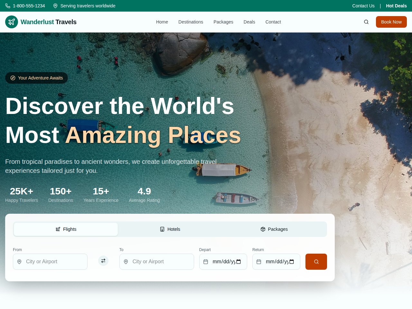
Task: Click the Wanderlust Travels brand name
Action: click(x=49, y=22)
